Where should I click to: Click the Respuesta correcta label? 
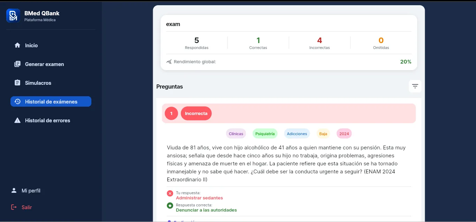point(194,205)
